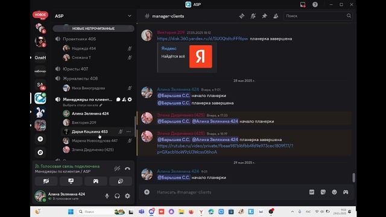Screen dimensions: 386x217
Task: Open File Explorer folder on taskbar
Action: (182, 212)
